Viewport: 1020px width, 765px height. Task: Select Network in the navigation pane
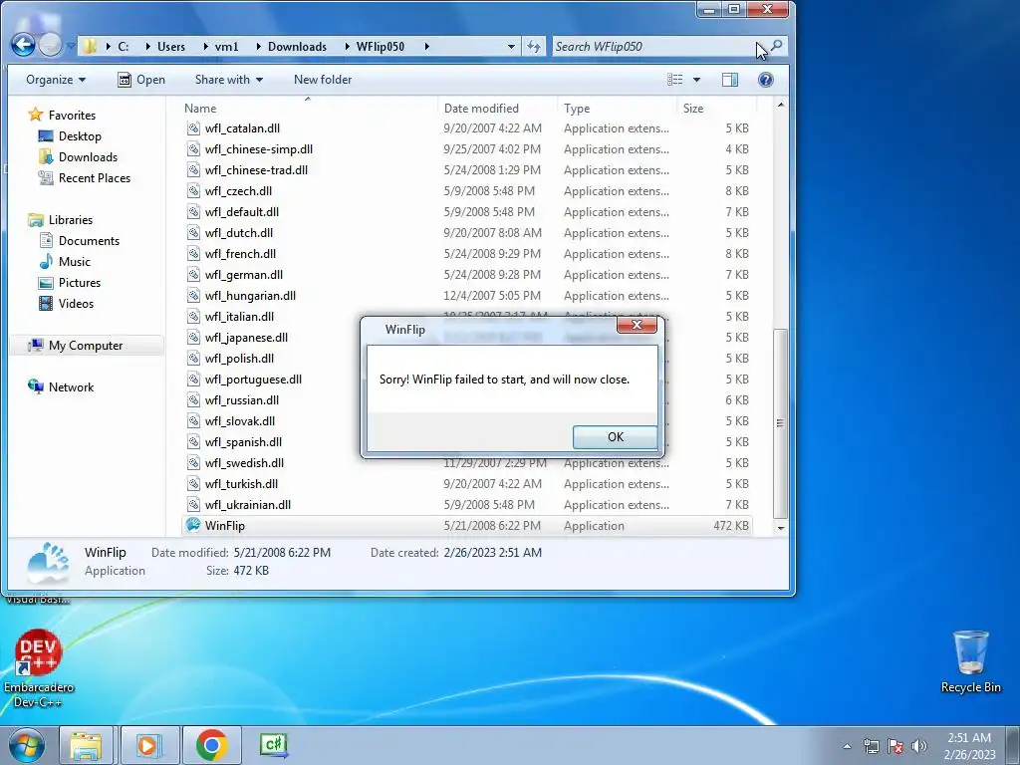71,387
